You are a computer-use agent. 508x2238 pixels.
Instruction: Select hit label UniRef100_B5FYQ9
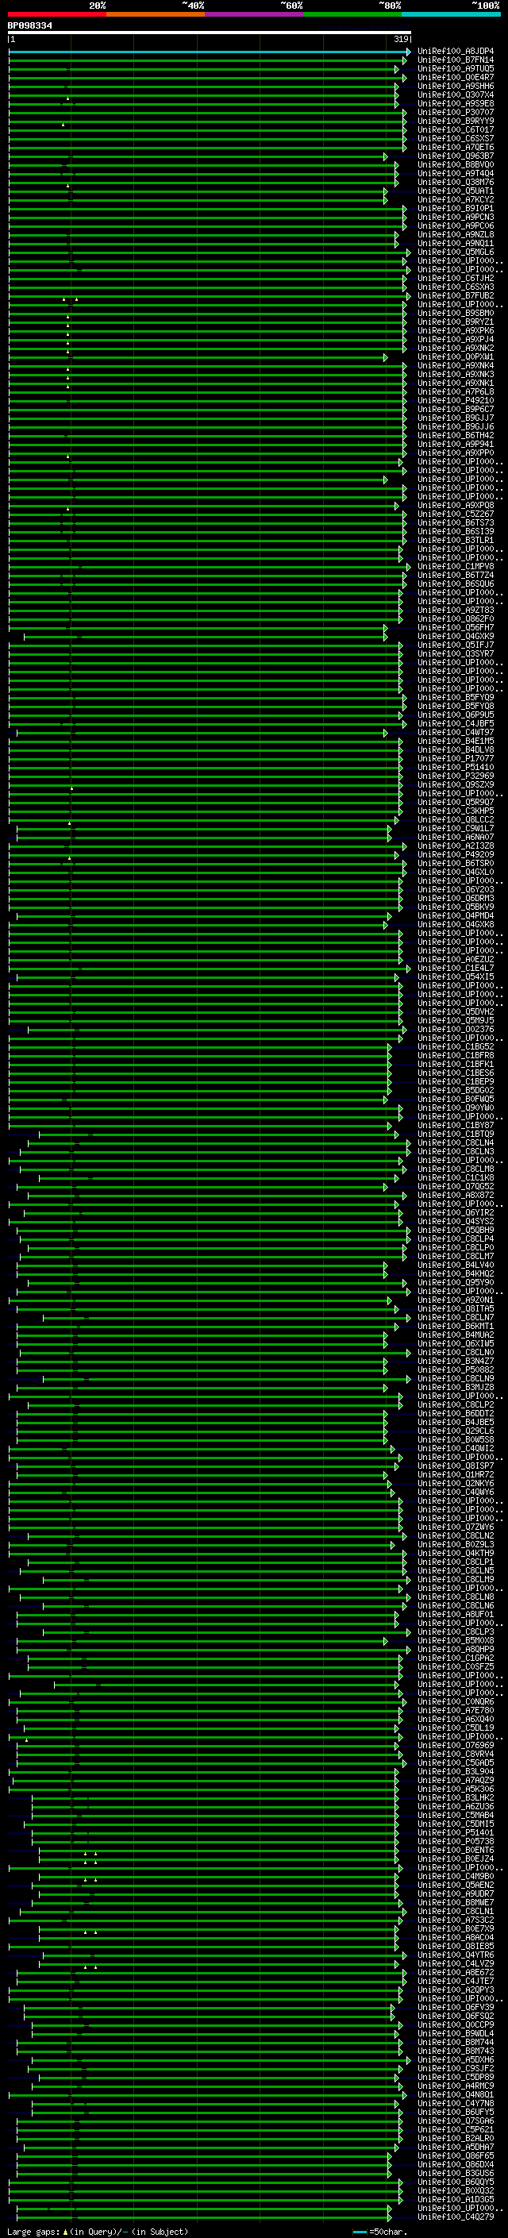(x=456, y=698)
